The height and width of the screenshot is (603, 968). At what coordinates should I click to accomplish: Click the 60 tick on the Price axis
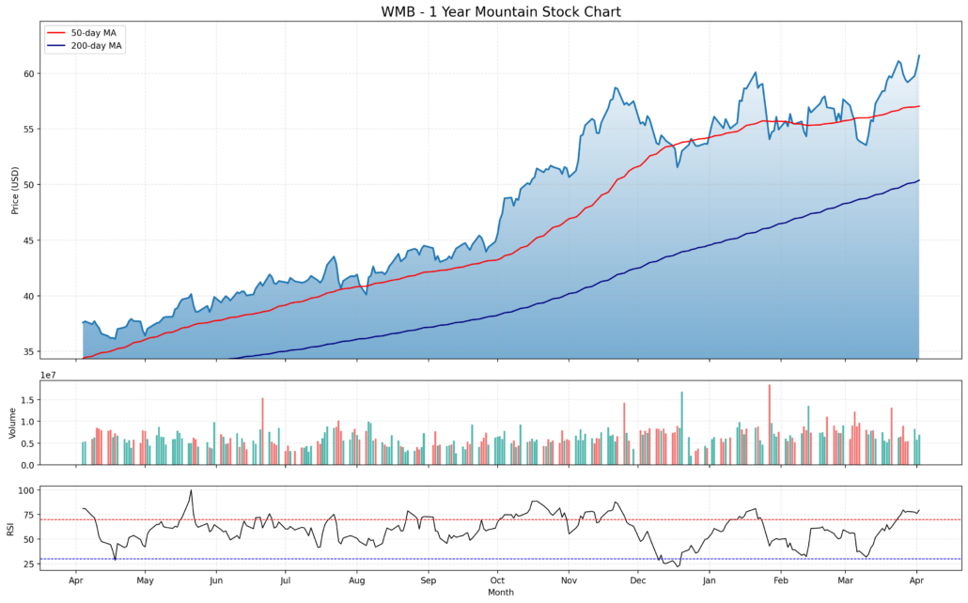28,73
